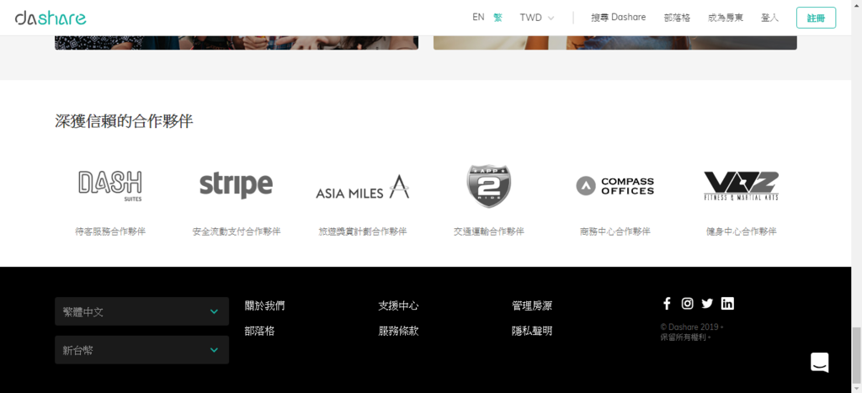Screen dimensions: 862x393
Task: Click 登入 in the top navigation
Action: 769,18
